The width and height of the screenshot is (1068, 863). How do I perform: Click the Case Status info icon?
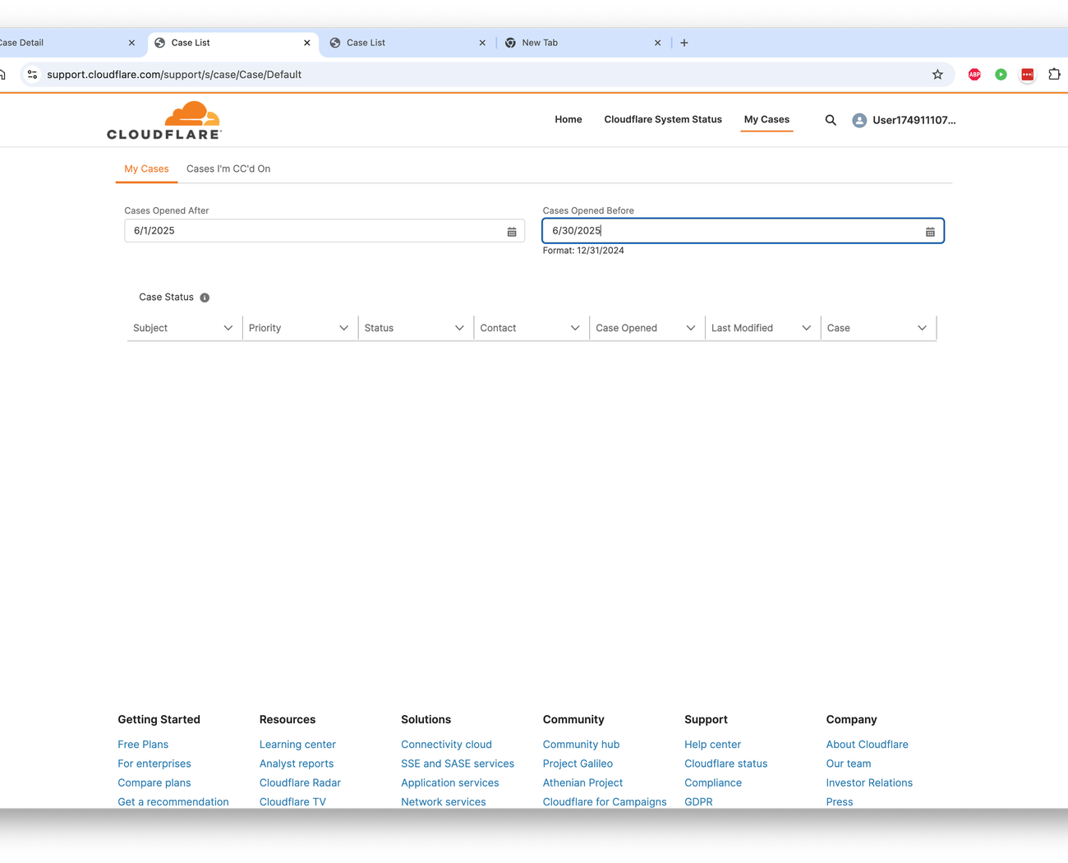tap(205, 298)
